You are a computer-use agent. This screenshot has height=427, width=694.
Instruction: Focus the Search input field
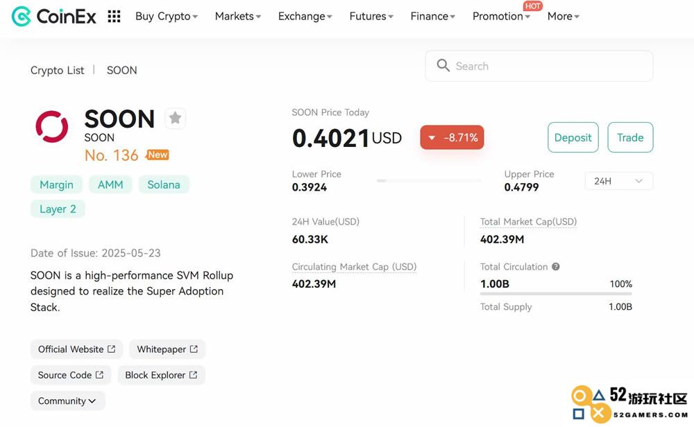539,66
